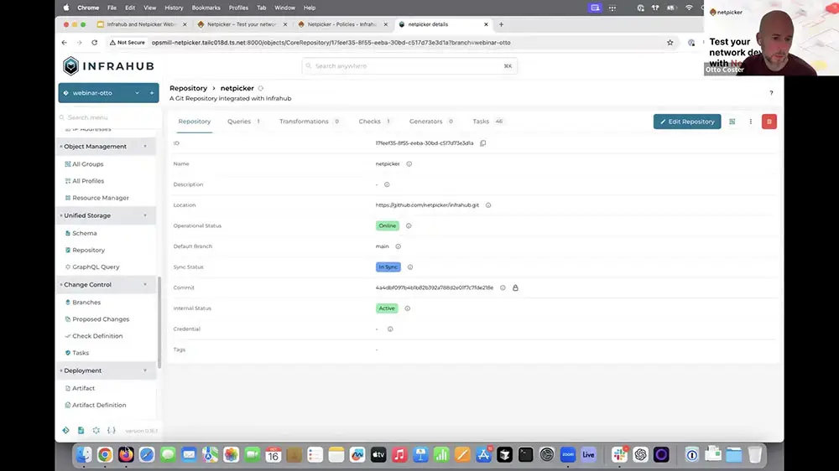
Task: Open info icon beside Location URL
Action: [x=488, y=205]
